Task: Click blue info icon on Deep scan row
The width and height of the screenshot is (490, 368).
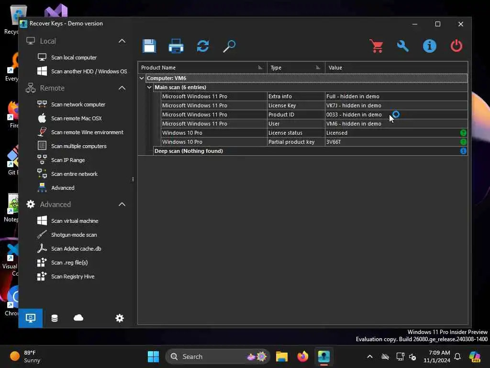Action: [463, 151]
